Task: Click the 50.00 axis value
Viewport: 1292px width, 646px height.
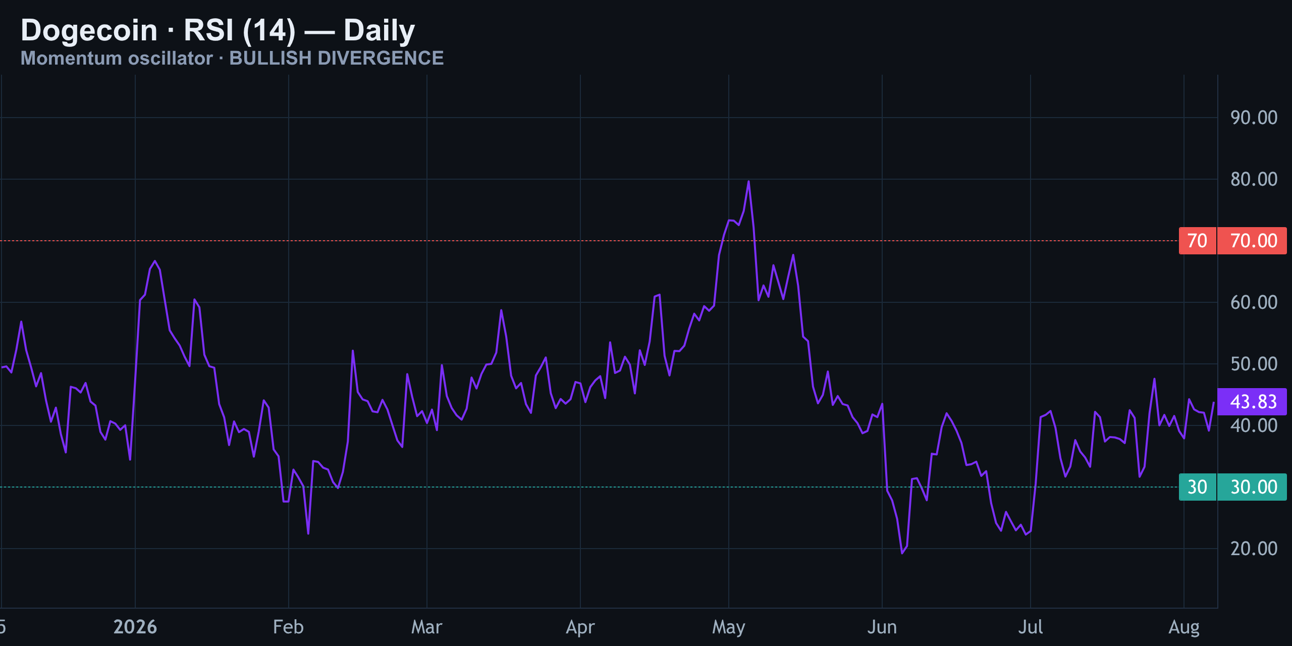Action: 1254,364
